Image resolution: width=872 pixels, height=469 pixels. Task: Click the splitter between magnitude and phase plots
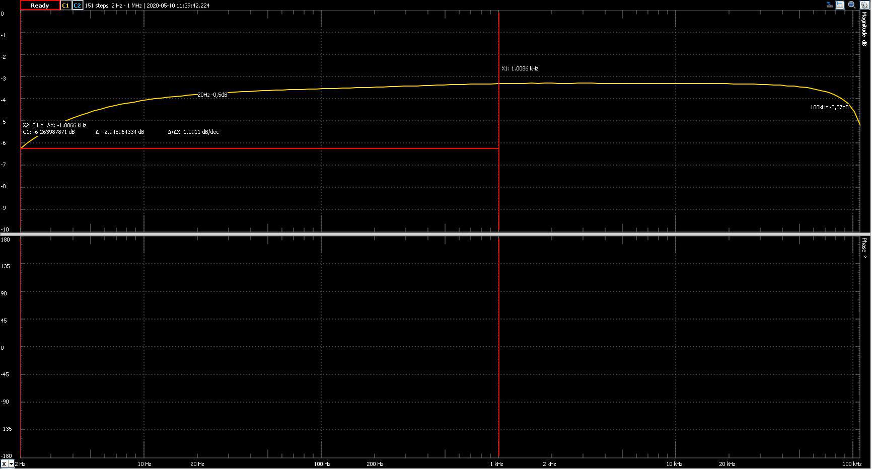point(436,234)
